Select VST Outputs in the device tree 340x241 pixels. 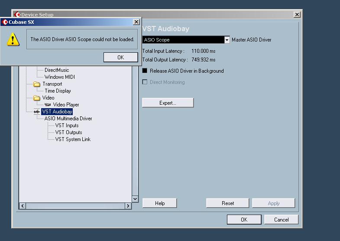click(x=68, y=132)
